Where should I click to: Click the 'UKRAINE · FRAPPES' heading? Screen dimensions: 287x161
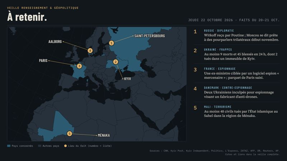pos(218,50)
